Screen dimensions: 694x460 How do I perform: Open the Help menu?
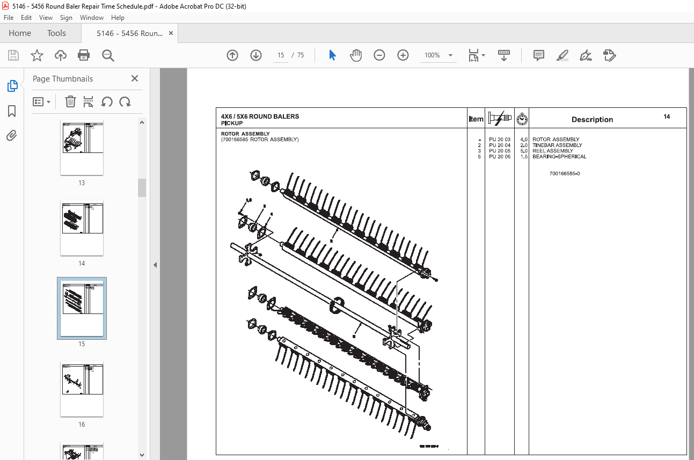(x=118, y=18)
